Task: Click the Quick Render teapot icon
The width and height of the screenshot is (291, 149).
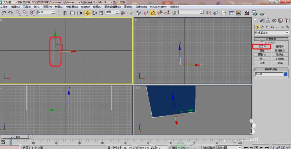Action: click(x=262, y=13)
